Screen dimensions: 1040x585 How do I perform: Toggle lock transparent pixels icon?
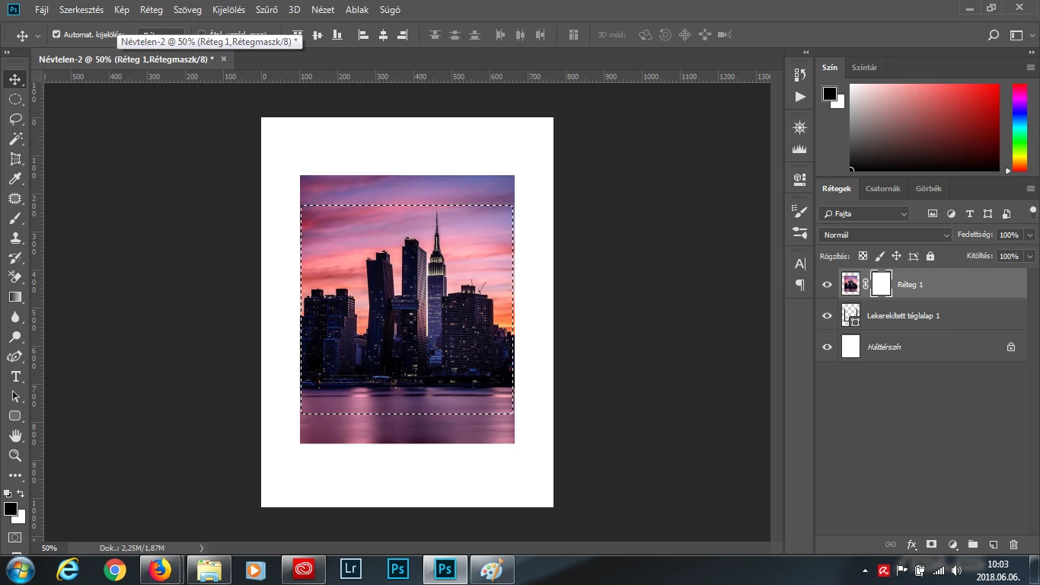[x=863, y=257]
